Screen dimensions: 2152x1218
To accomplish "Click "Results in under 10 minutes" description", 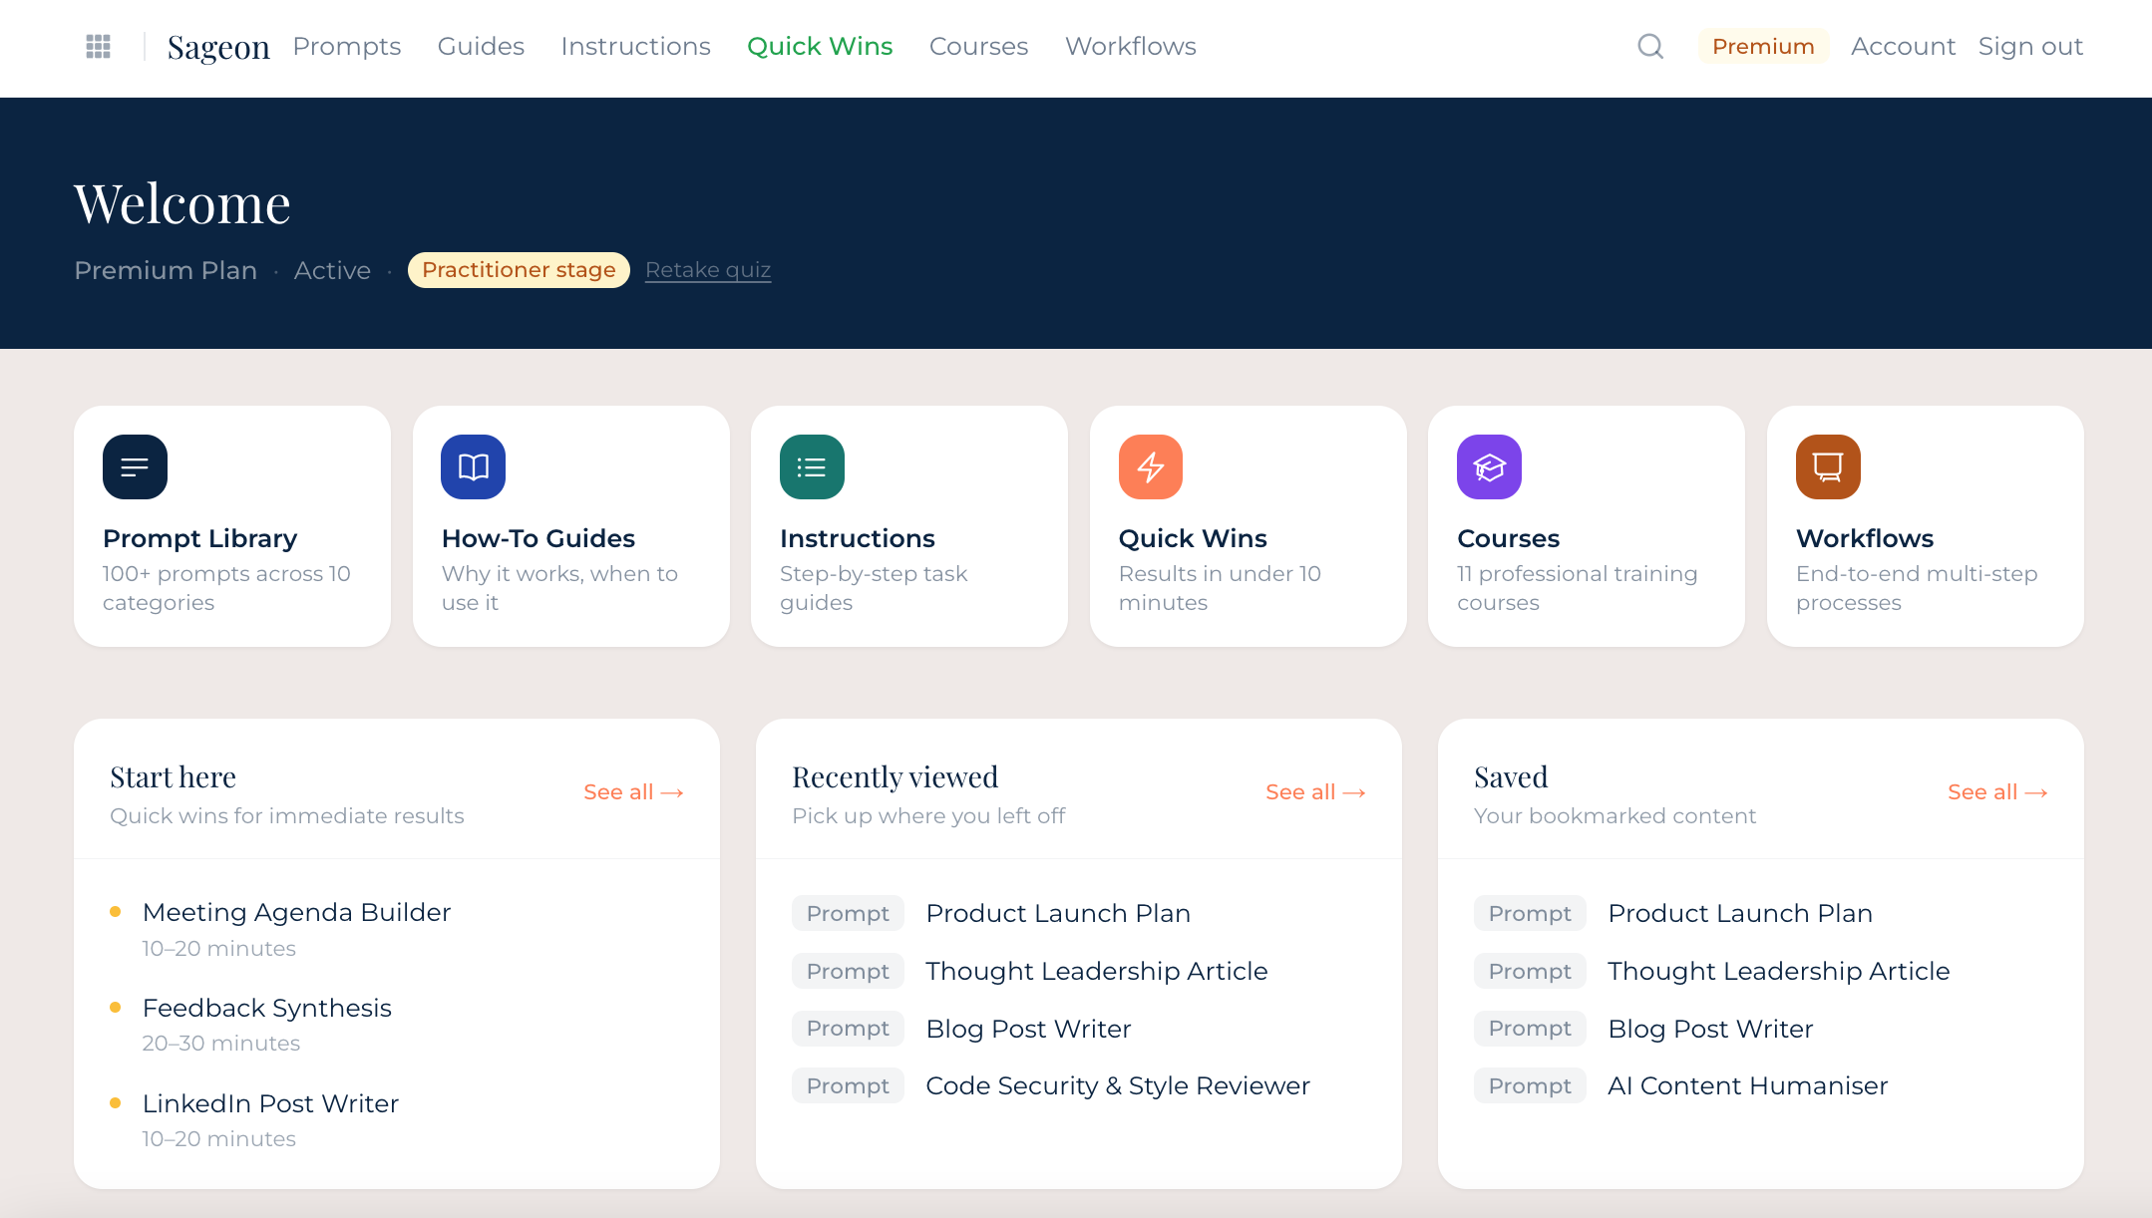I will point(1220,588).
